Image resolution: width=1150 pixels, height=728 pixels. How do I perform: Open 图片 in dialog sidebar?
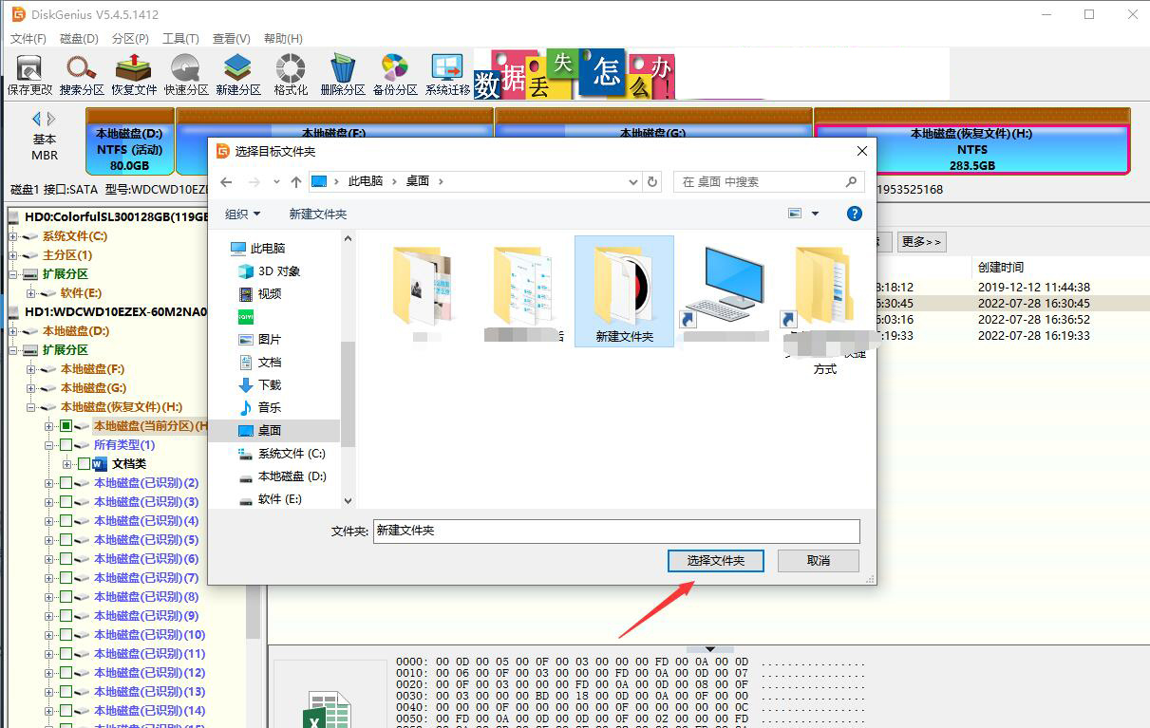click(259, 339)
